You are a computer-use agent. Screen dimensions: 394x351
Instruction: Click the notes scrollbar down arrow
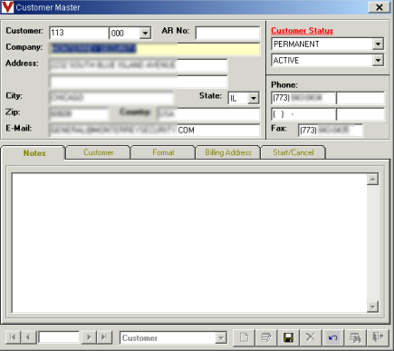[373, 307]
